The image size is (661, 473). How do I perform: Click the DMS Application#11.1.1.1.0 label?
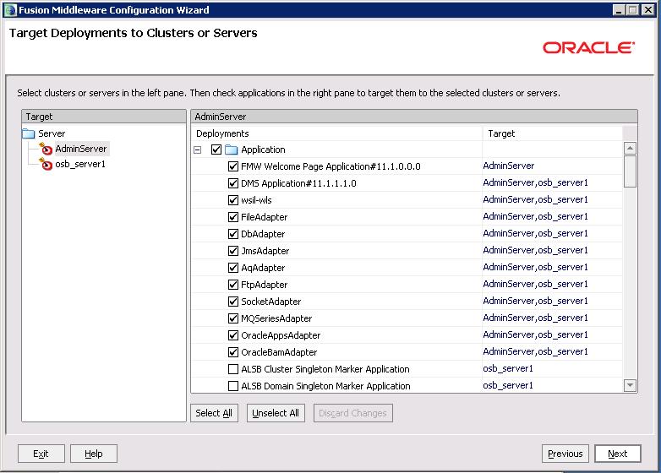[x=298, y=183]
